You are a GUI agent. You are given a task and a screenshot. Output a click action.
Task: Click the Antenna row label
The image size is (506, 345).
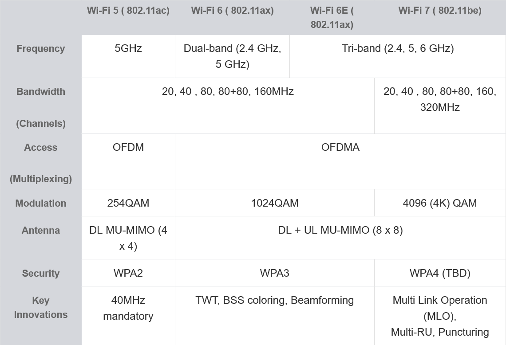[x=41, y=230]
